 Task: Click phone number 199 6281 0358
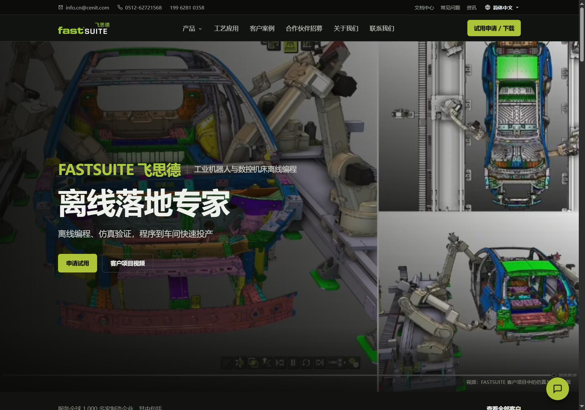pos(187,7)
